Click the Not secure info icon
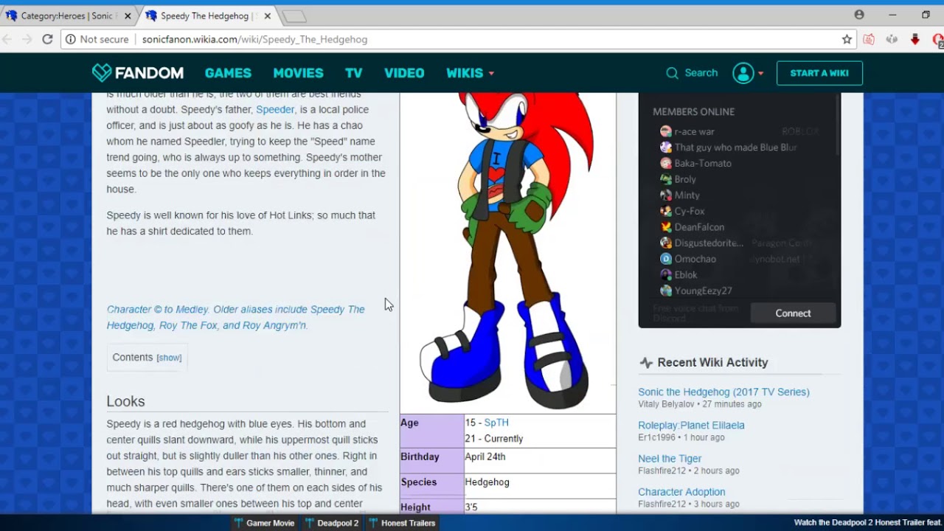The height and width of the screenshot is (531, 944). click(71, 39)
